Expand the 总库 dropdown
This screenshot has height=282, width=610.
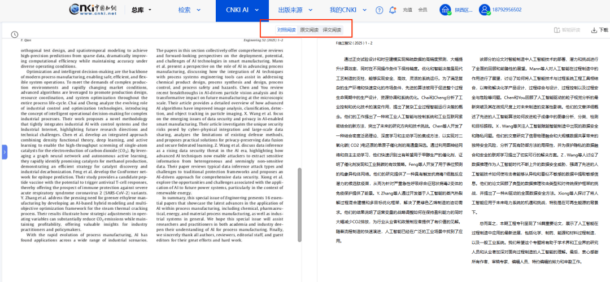141,10
